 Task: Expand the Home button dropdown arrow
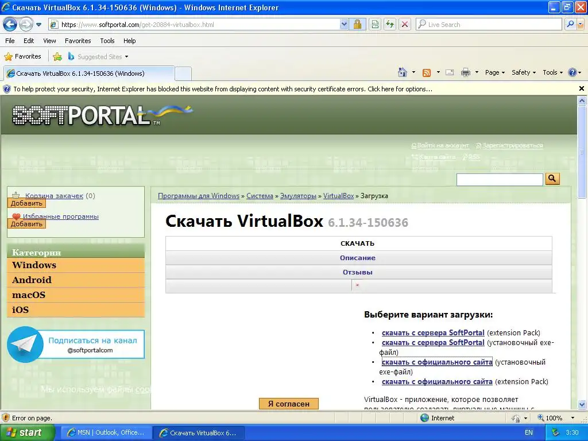pyautogui.click(x=413, y=72)
